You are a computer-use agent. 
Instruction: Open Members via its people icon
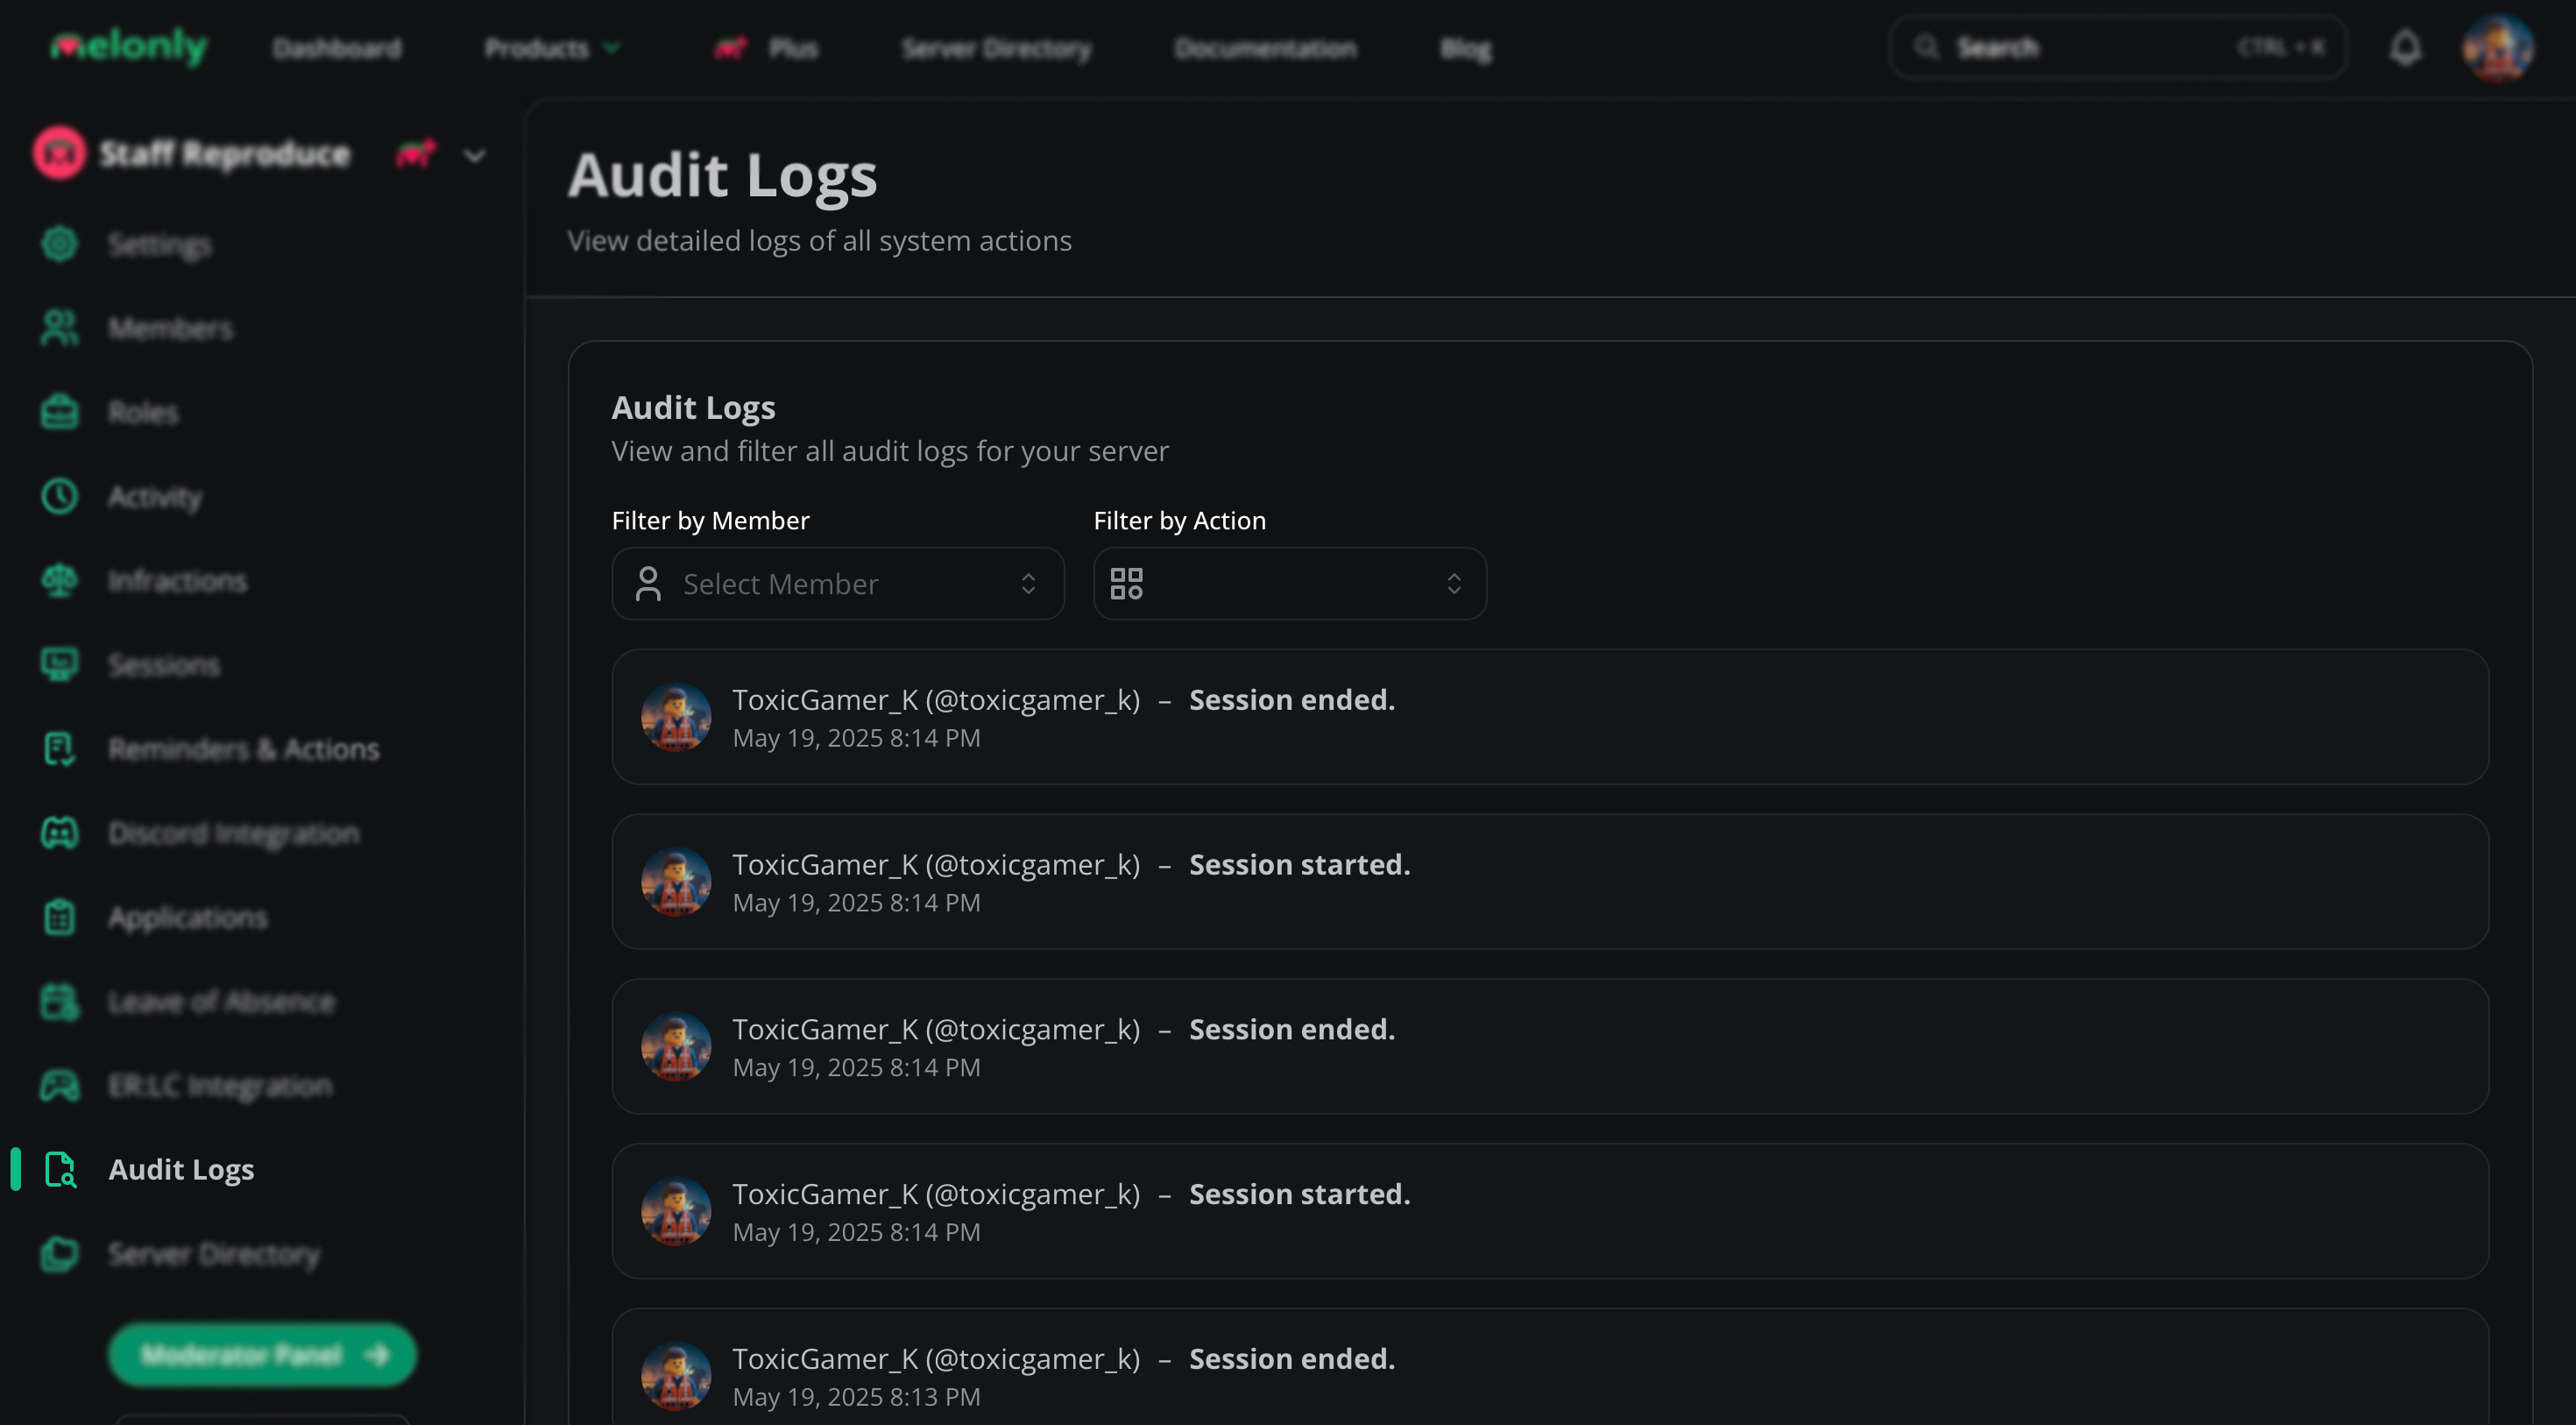[60, 328]
